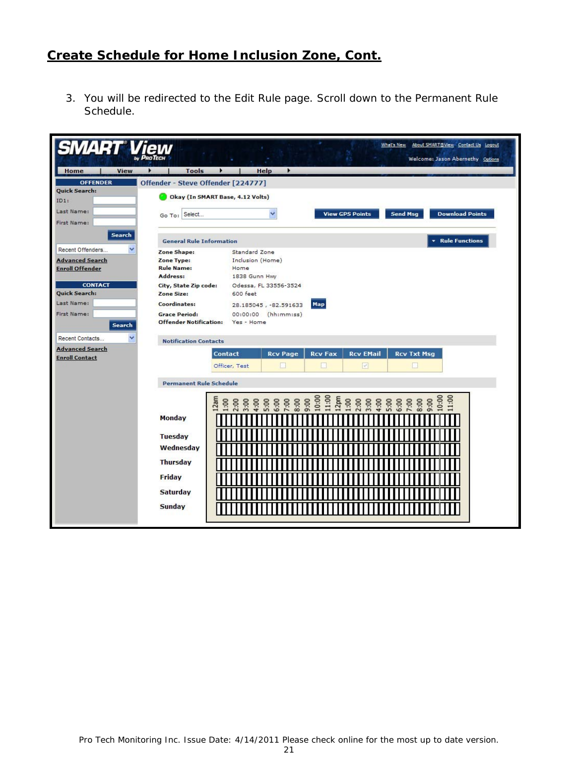
Task: Click the contact First Name field
Action: (x=114, y=314)
